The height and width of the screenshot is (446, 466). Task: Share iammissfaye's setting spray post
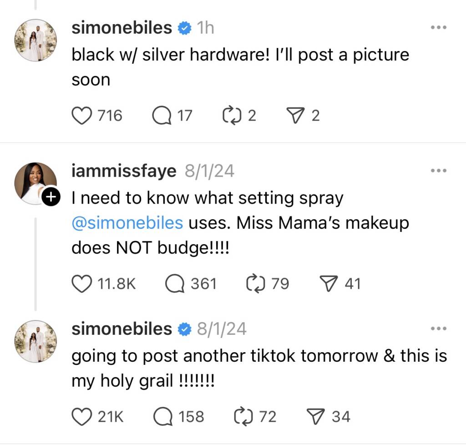[x=329, y=284]
